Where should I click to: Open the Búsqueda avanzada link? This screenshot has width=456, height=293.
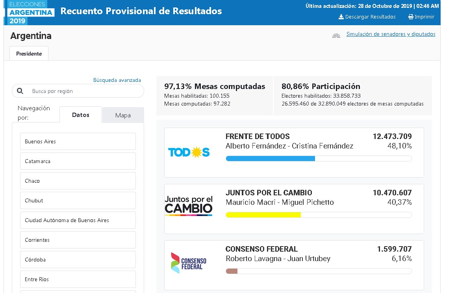[117, 80]
